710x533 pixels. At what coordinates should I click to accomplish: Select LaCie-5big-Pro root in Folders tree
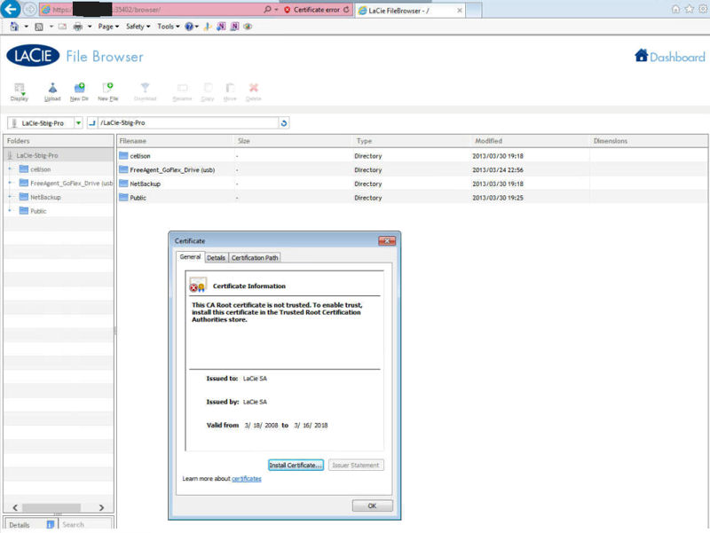59,155
